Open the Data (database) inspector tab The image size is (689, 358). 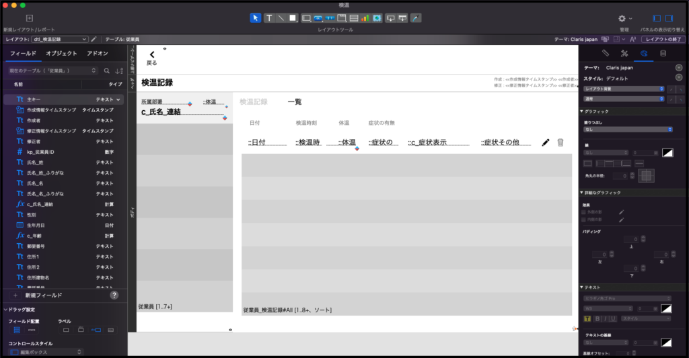tap(663, 53)
